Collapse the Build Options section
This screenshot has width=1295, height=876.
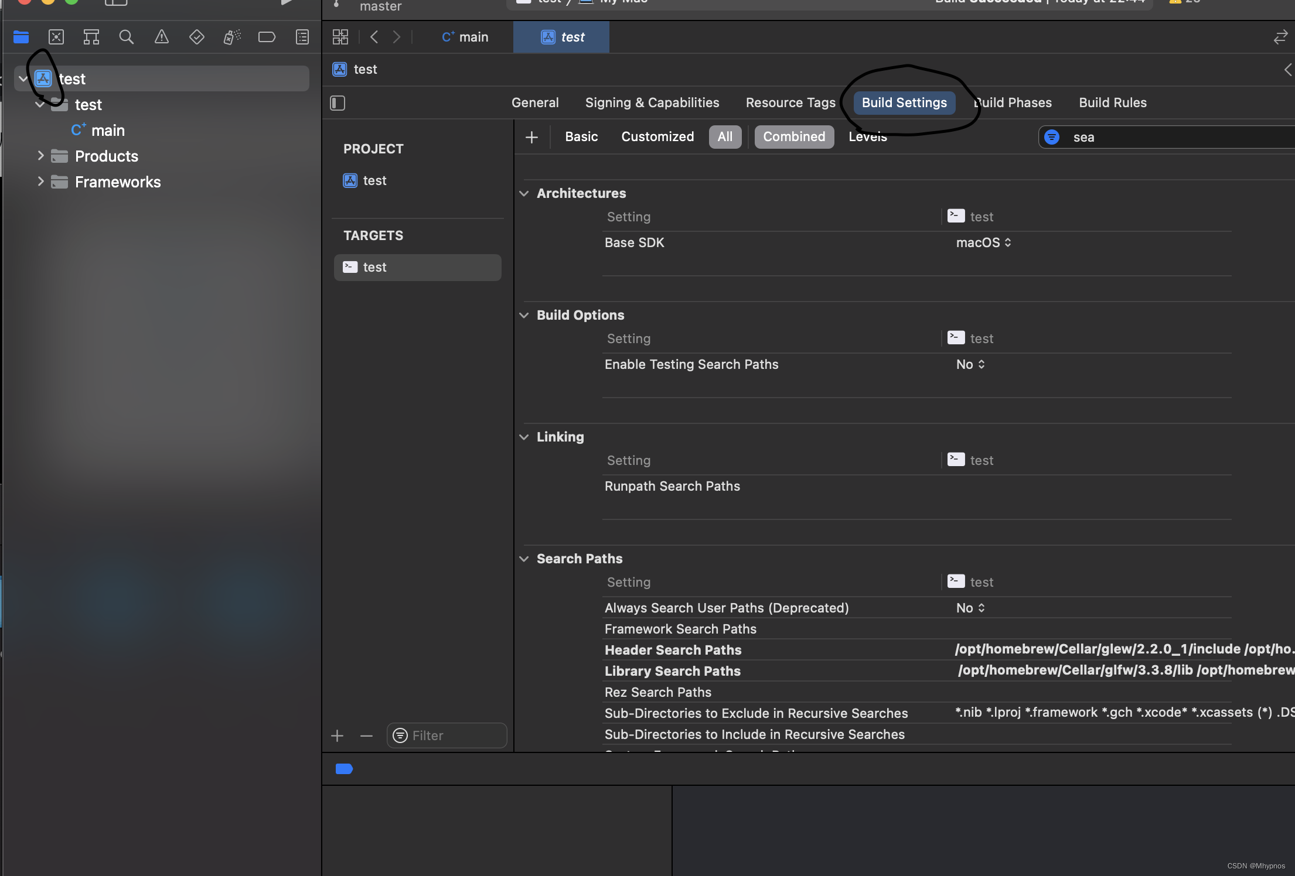(524, 315)
